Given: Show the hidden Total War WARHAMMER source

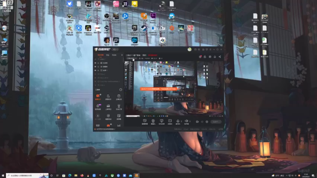Looking at the screenshot, I should coord(95,81).
